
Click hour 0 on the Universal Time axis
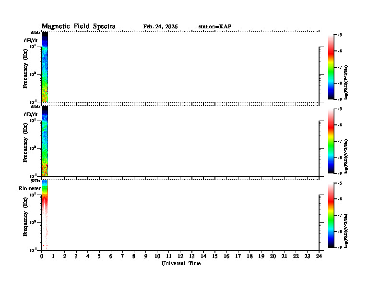42,257
